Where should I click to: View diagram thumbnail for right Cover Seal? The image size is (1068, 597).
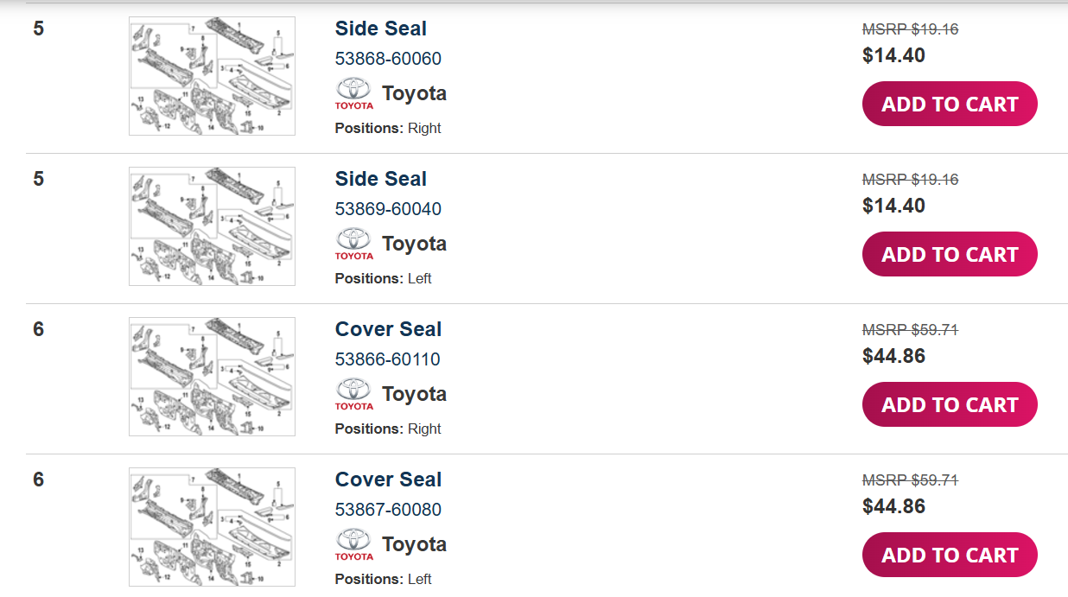click(x=212, y=377)
